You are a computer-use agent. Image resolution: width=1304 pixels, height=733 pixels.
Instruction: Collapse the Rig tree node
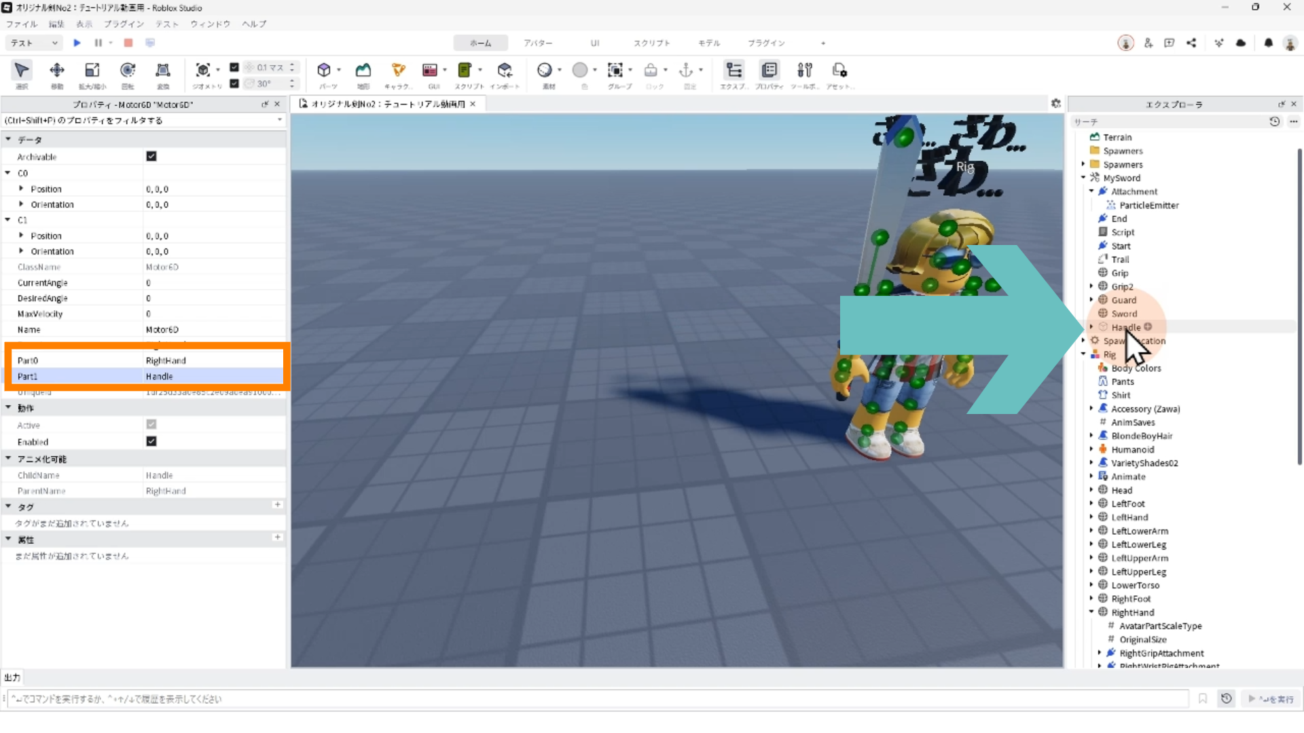pyautogui.click(x=1083, y=354)
